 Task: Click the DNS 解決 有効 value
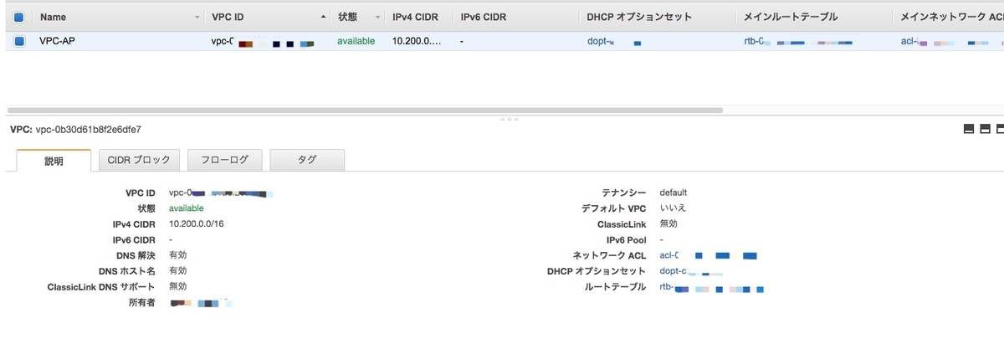(x=177, y=255)
